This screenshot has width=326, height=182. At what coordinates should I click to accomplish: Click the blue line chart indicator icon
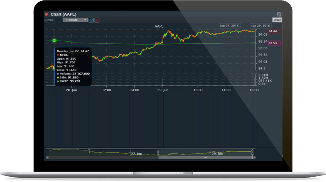[91, 20]
